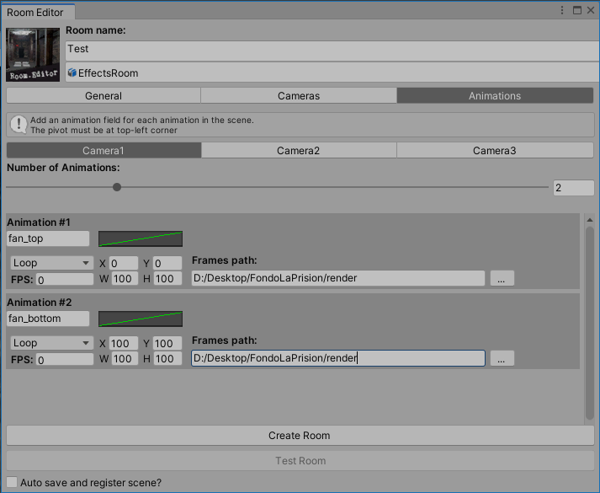Switch to the Camera2 tab
Screen dimensions: 600x493
point(299,151)
